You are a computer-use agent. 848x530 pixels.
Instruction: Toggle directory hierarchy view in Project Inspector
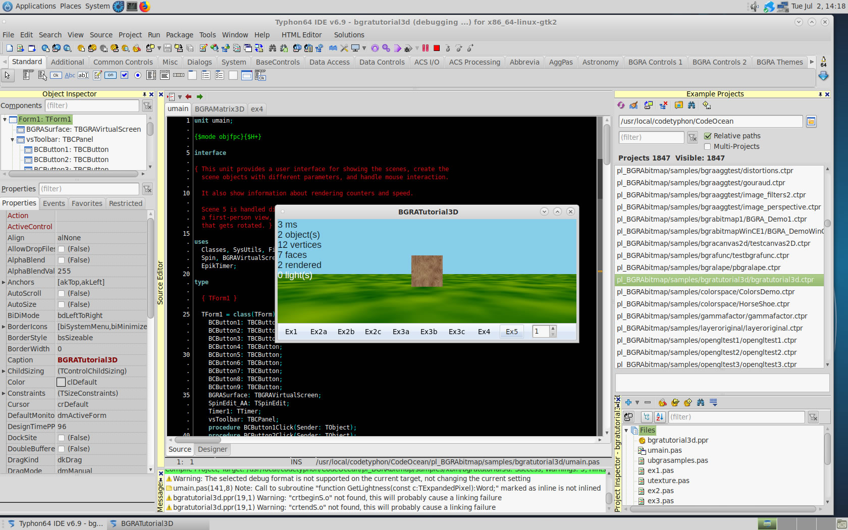click(x=647, y=417)
